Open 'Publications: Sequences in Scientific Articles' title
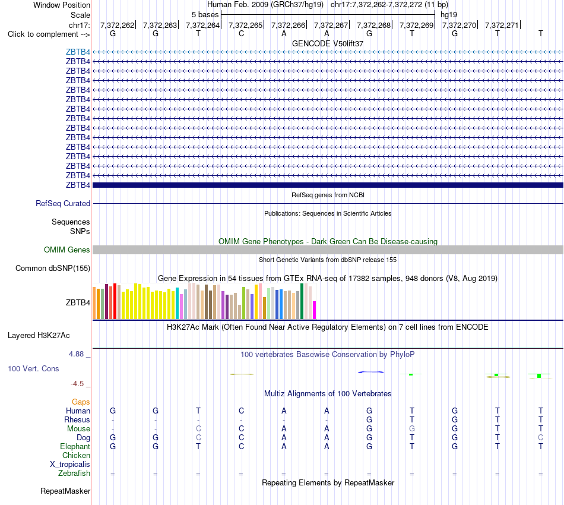 (x=328, y=213)
